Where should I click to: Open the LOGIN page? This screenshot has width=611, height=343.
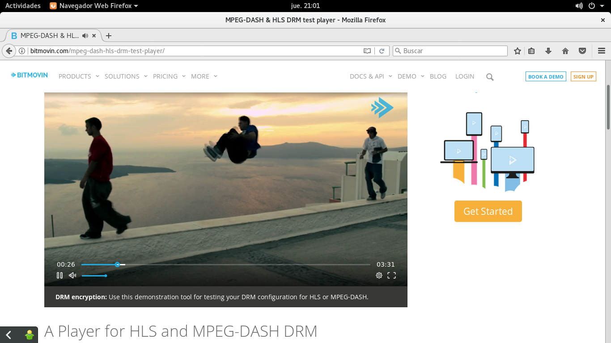(465, 76)
